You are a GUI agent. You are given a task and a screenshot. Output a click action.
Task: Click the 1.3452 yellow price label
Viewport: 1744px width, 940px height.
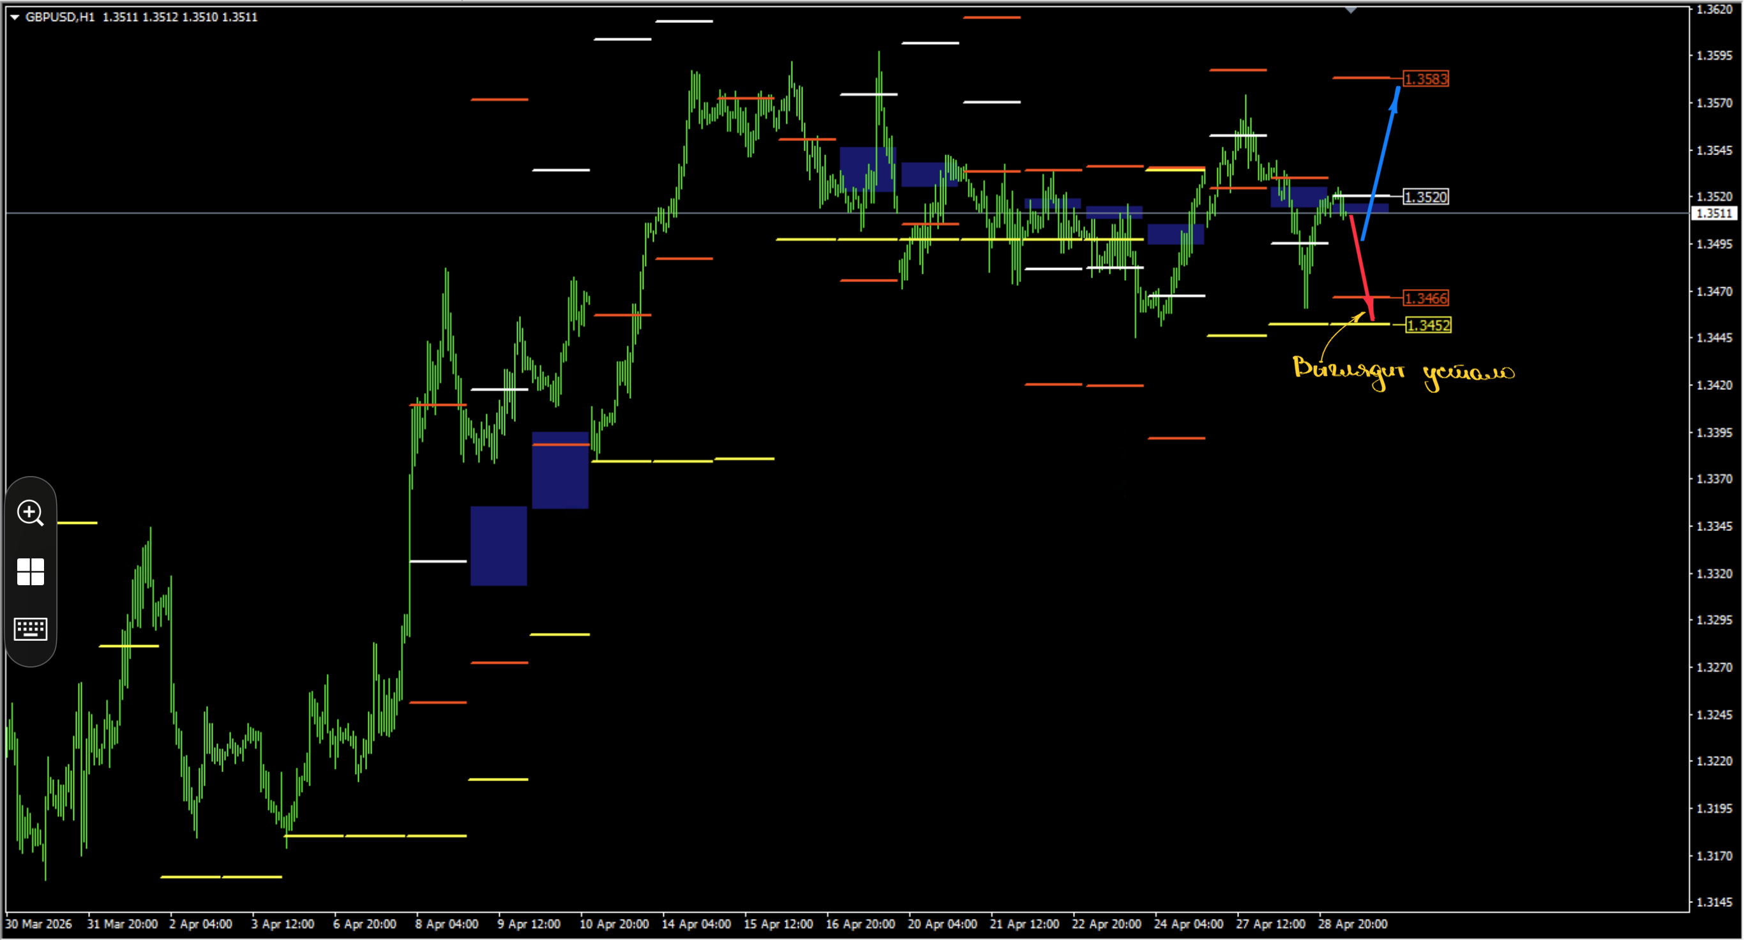pos(1429,325)
